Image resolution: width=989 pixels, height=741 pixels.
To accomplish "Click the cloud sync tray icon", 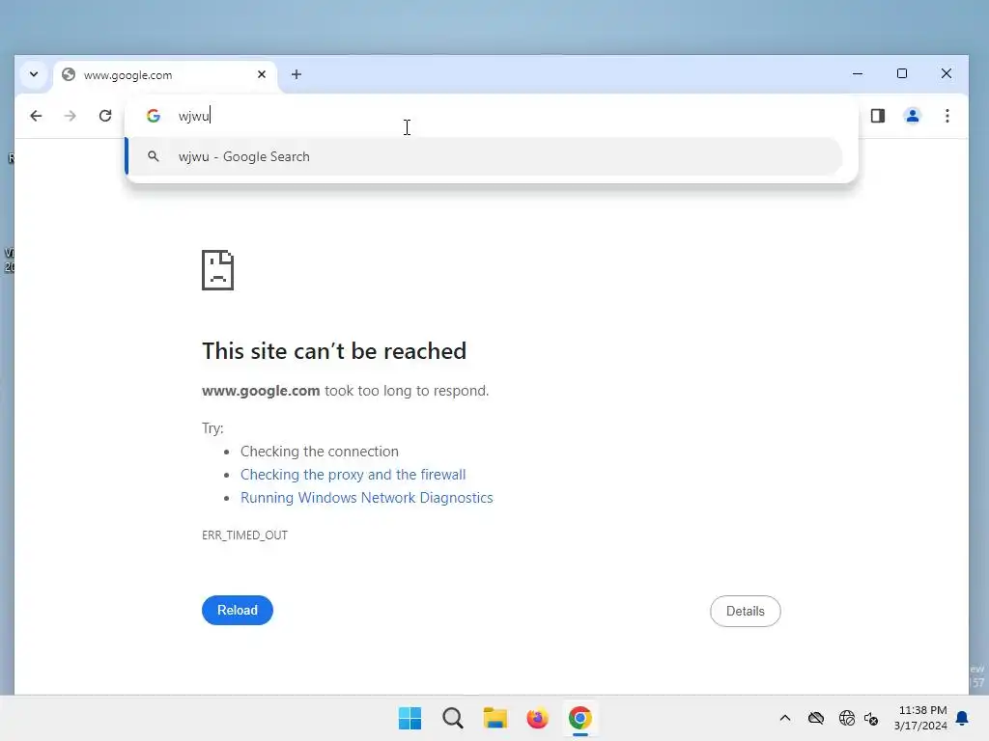I will [x=815, y=718].
